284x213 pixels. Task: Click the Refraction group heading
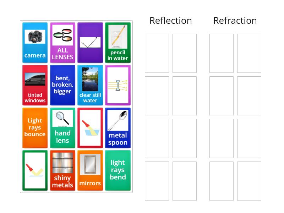point(235,21)
